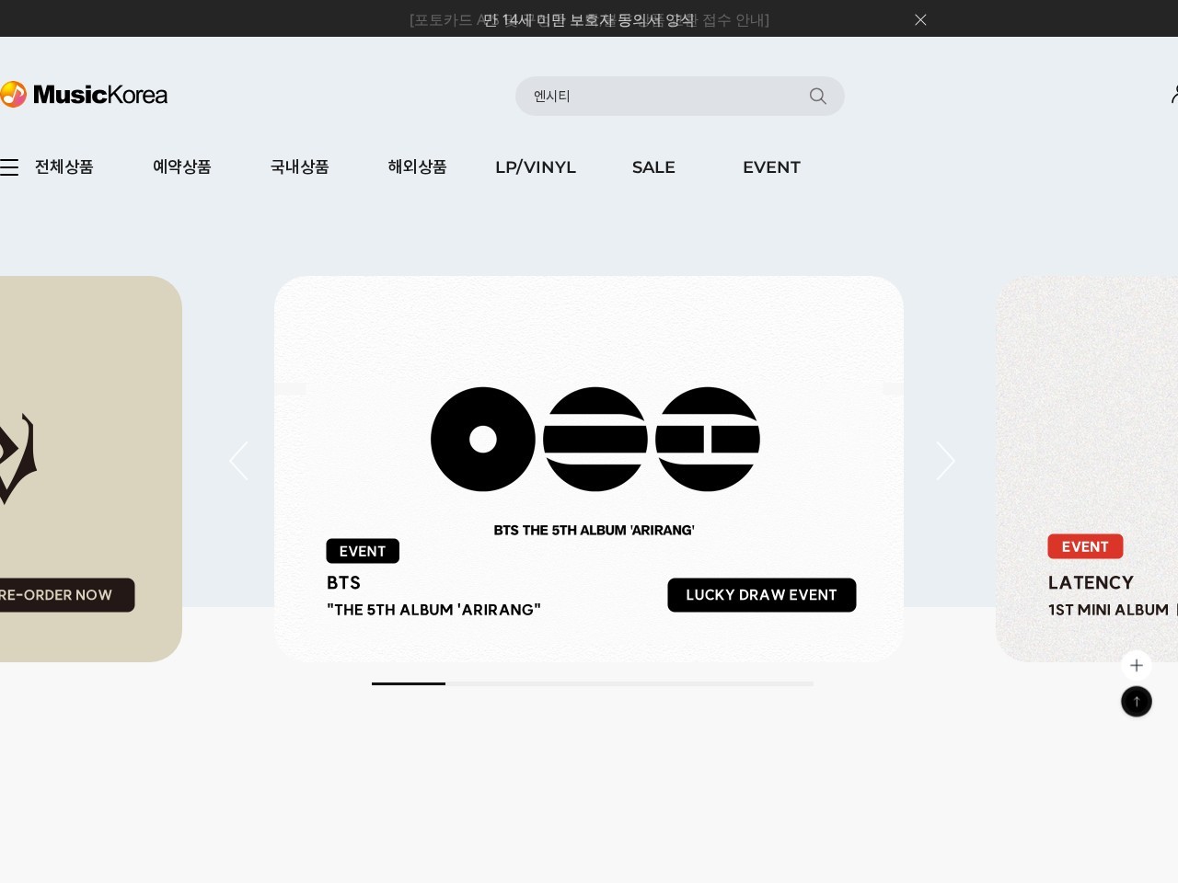The height and width of the screenshot is (883, 1178).
Task: Switch to the LP/VINYL section
Action: [x=536, y=167]
